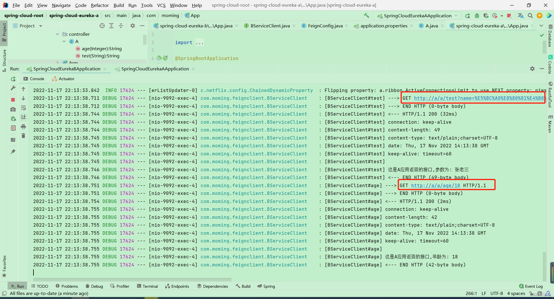Viewport: 554px width, 299px height.
Task: Open the Refactor menu
Action: 100,5
